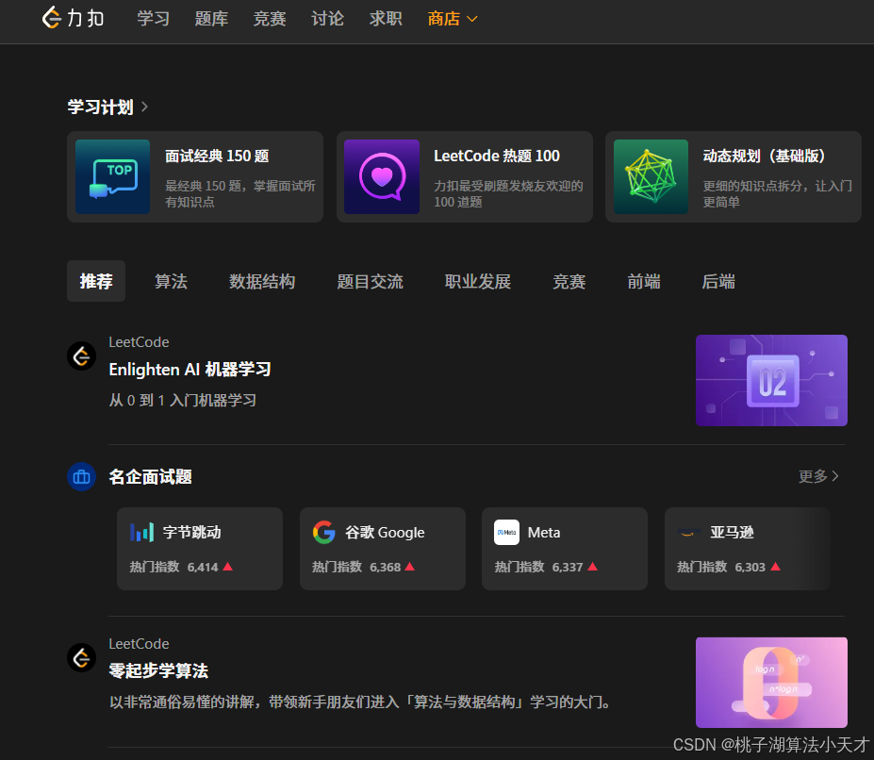Open 讨论 in the navigation bar
This screenshot has width=874, height=760.
(x=327, y=19)
